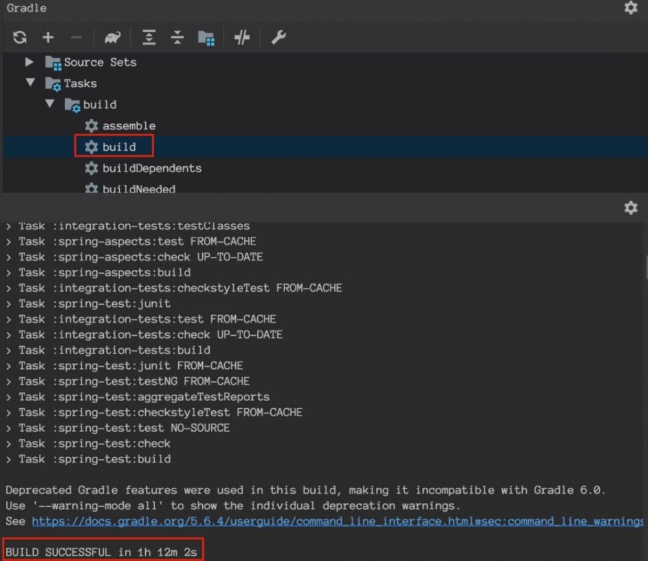Image resolution: width=648 pixels, height=561 pixels.
Task: Expand the Source Sets node
Action: coord(29,62)
